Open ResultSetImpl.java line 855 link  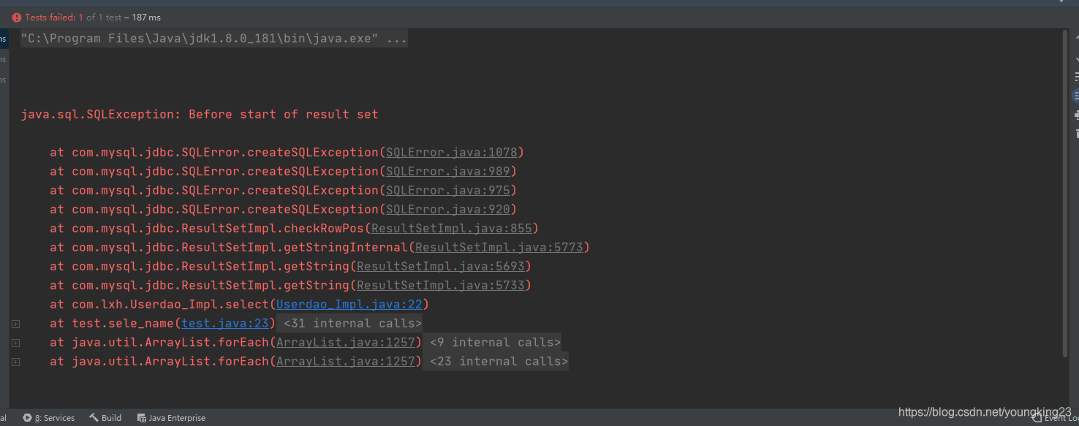(x=452, y=228)
